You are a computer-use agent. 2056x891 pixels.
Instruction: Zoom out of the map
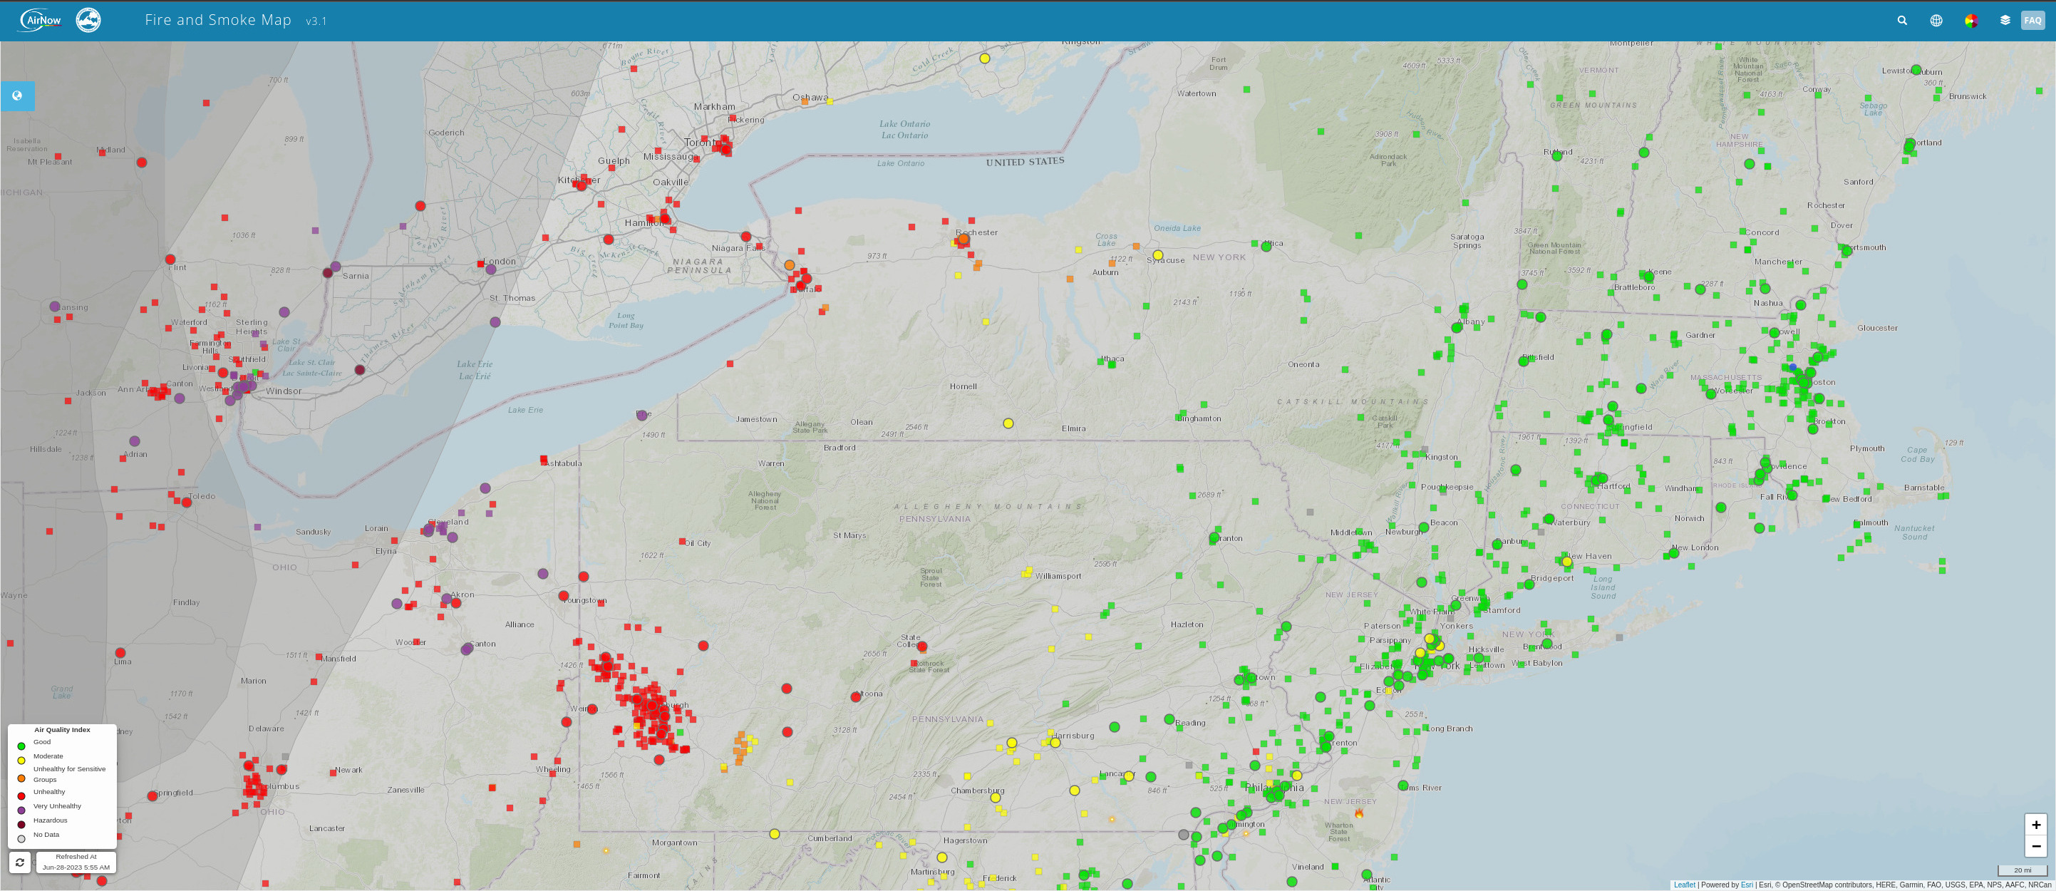point(2036,846)
